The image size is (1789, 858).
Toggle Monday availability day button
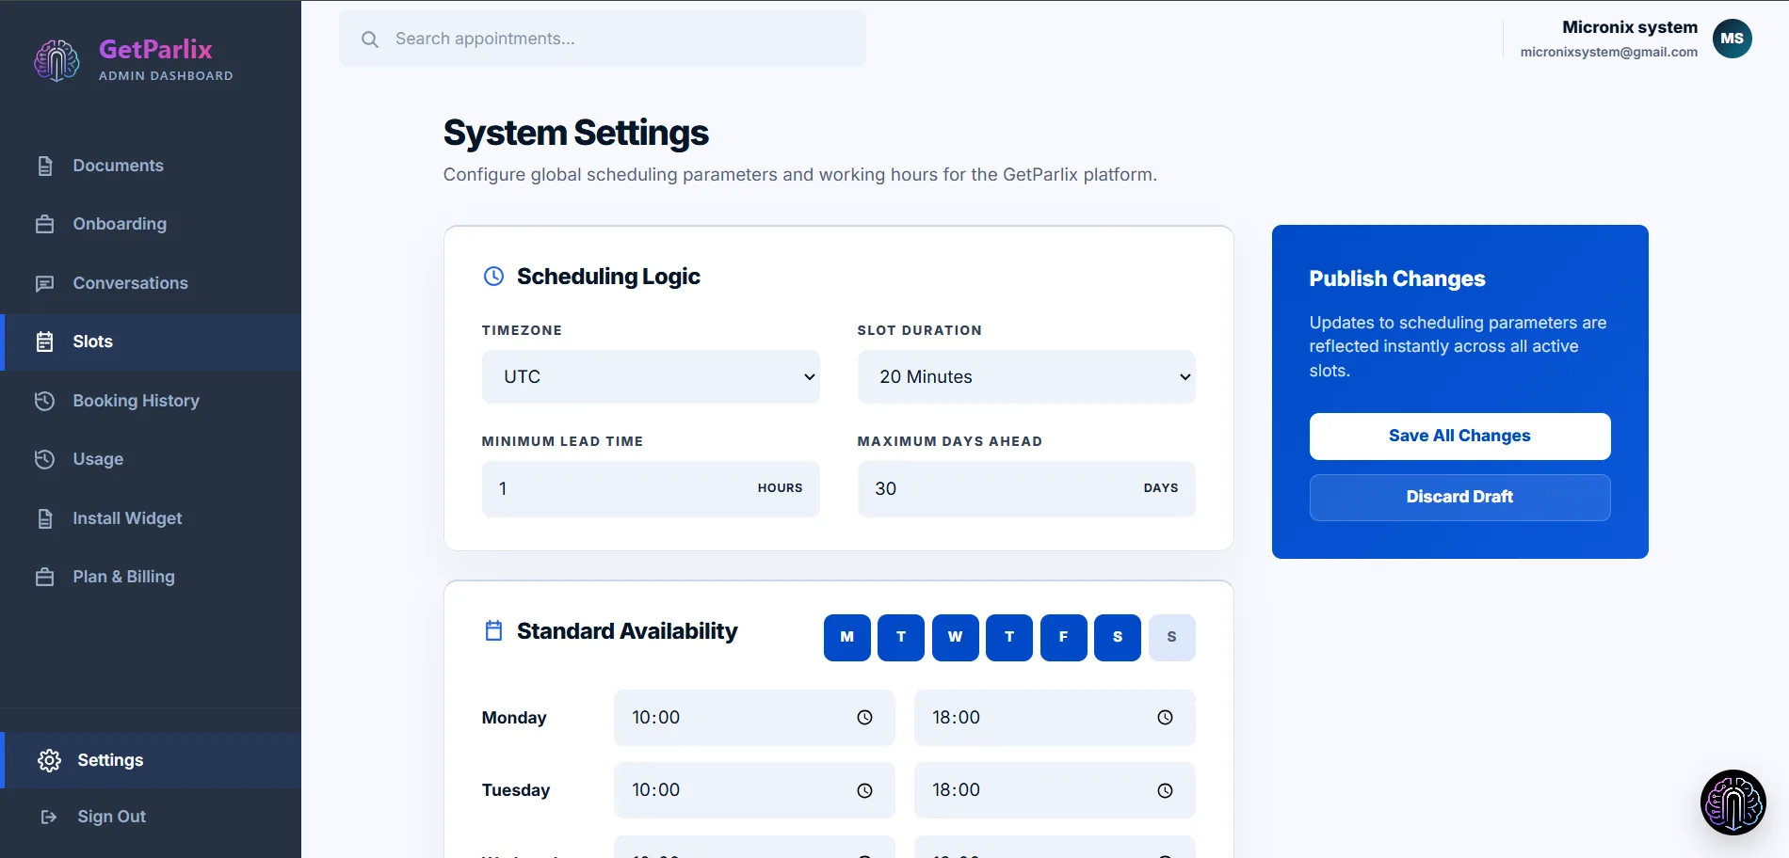click(846, 637)
